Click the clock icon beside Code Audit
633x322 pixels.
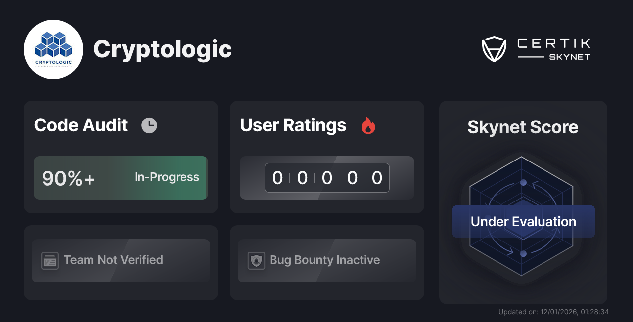pos(149,125)
